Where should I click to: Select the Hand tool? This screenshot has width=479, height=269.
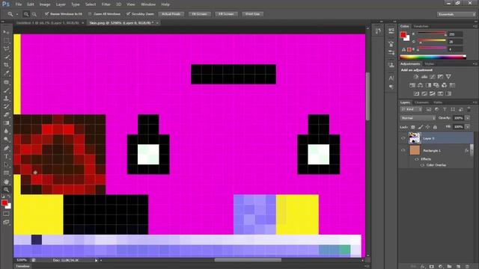(6, 182)
